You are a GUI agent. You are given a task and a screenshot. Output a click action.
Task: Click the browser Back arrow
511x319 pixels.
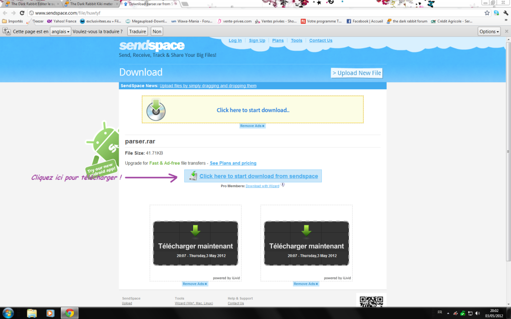[x=5, y=13]
